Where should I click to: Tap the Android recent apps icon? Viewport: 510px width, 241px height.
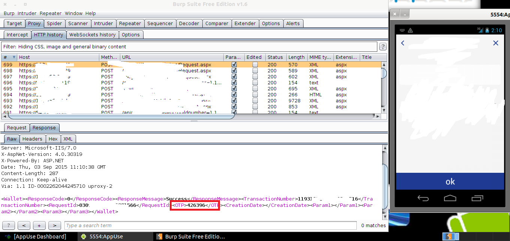(477, 198)
